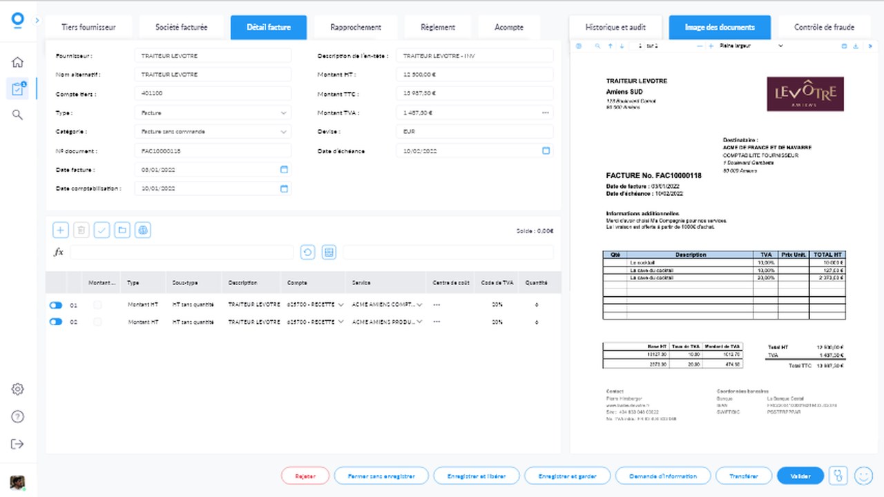
Task: Click the user avatar at bottom left
Action: click(x=17, y=482)
